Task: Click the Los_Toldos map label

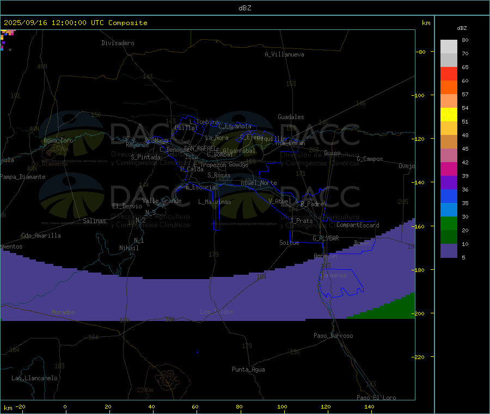Action: [217, 312]
